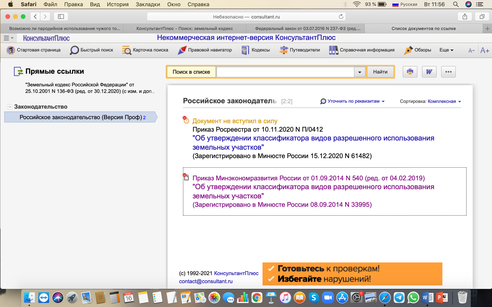Open Zoom from the Dock
The height and width of the screenshot is (307, 492).
(328, 297)
